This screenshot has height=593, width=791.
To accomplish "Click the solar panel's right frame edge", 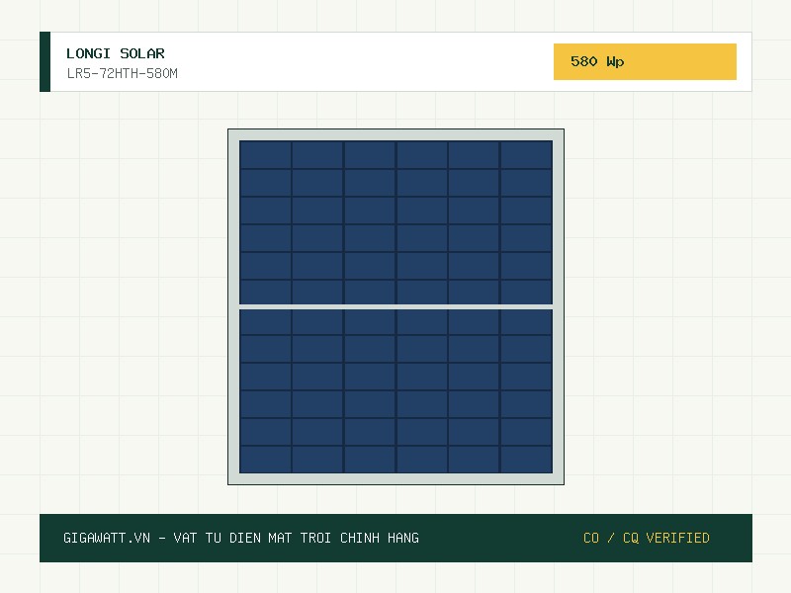I will coord(559,306).
